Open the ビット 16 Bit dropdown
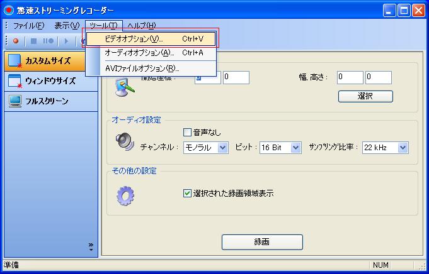 tap(280, 148)
